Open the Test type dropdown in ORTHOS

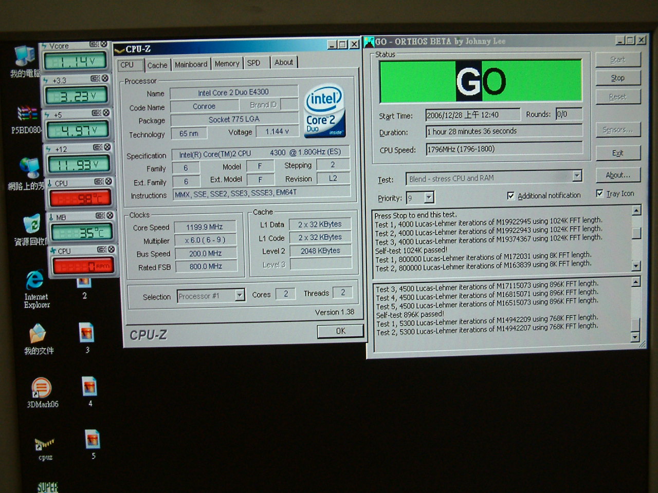coord(577,176)
